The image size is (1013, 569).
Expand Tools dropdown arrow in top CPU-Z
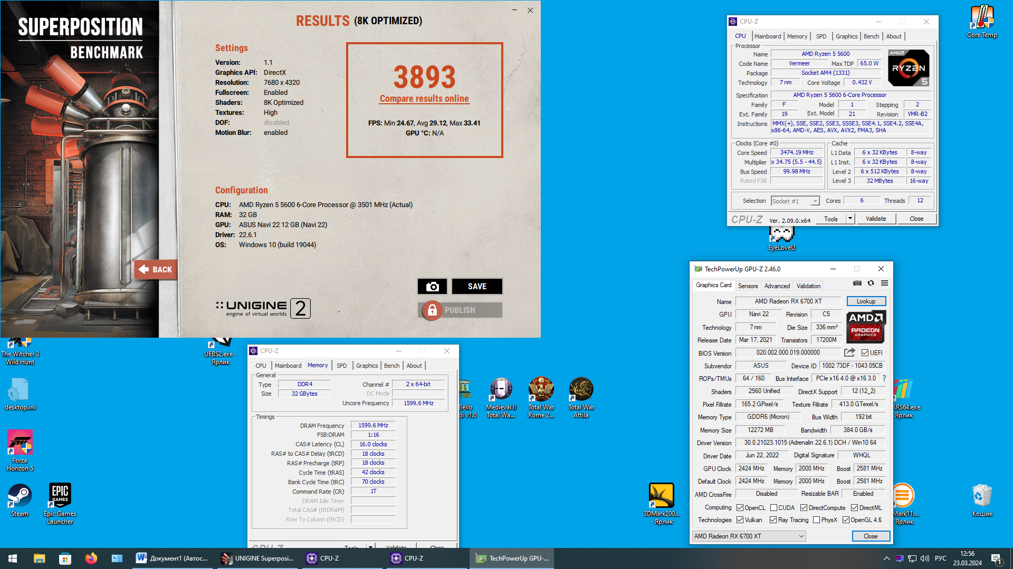tap(849, 219)
